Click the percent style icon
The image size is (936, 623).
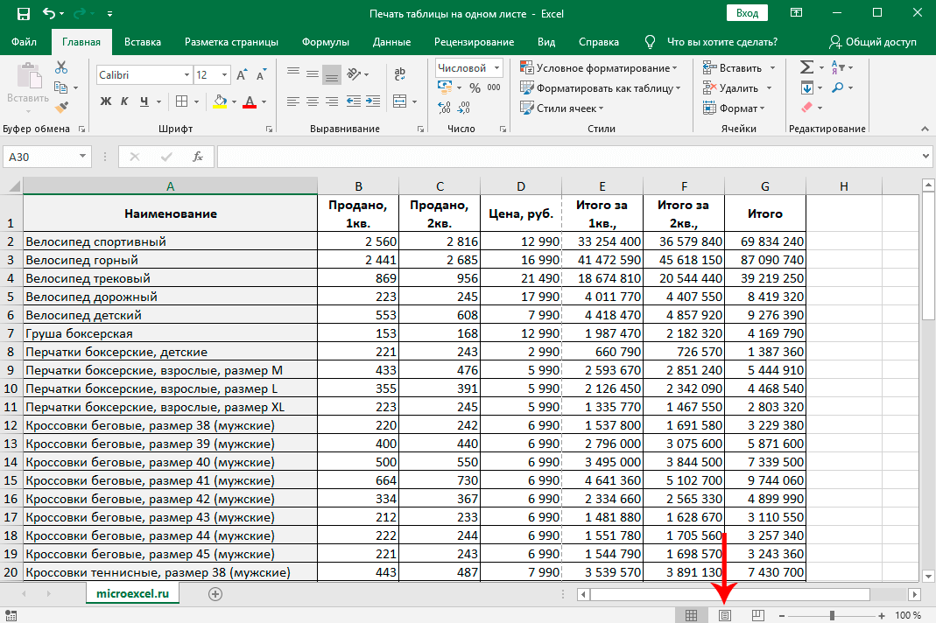coord(474,87)
